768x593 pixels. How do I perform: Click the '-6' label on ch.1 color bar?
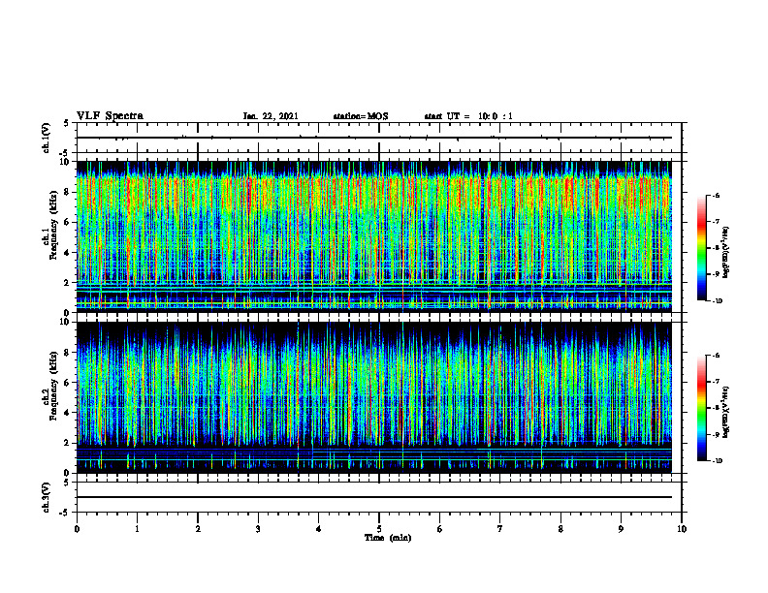pos(716,196)
